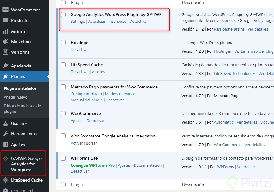Open Herramientas in the sidebar
The height and width of the screenshot is (192, 274).
[24, 134]
